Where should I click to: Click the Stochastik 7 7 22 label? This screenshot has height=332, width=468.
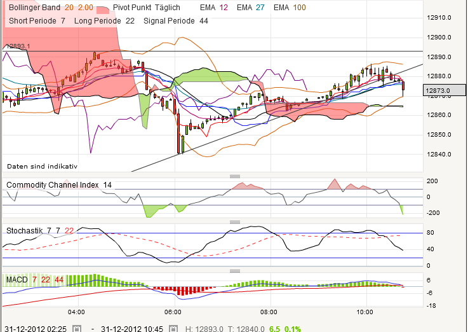point(39,230)
